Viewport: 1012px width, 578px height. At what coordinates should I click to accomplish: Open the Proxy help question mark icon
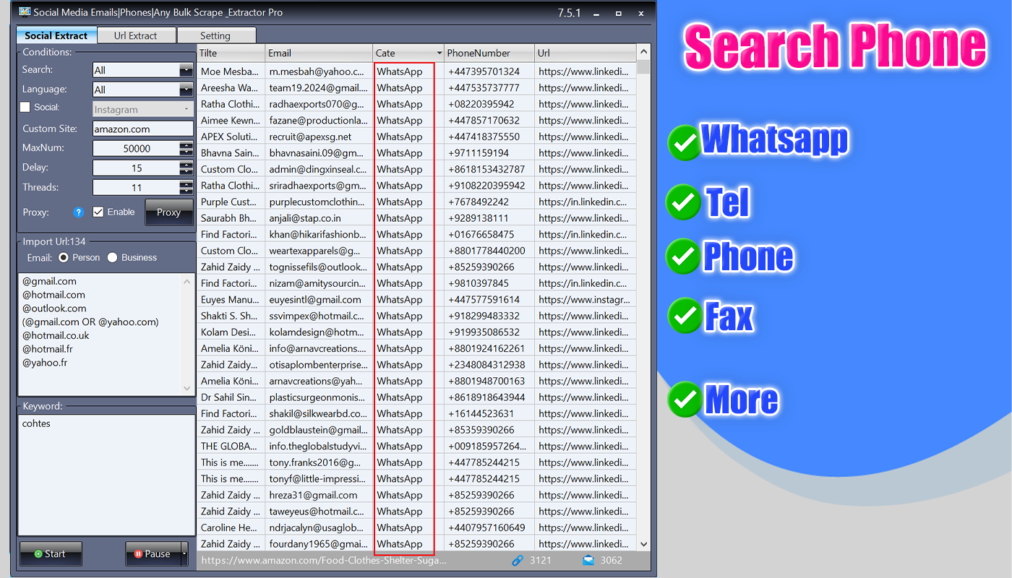coord(80,212)
